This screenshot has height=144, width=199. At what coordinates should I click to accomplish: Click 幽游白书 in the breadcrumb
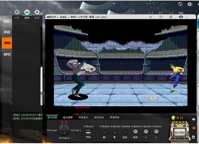point(51,17)
